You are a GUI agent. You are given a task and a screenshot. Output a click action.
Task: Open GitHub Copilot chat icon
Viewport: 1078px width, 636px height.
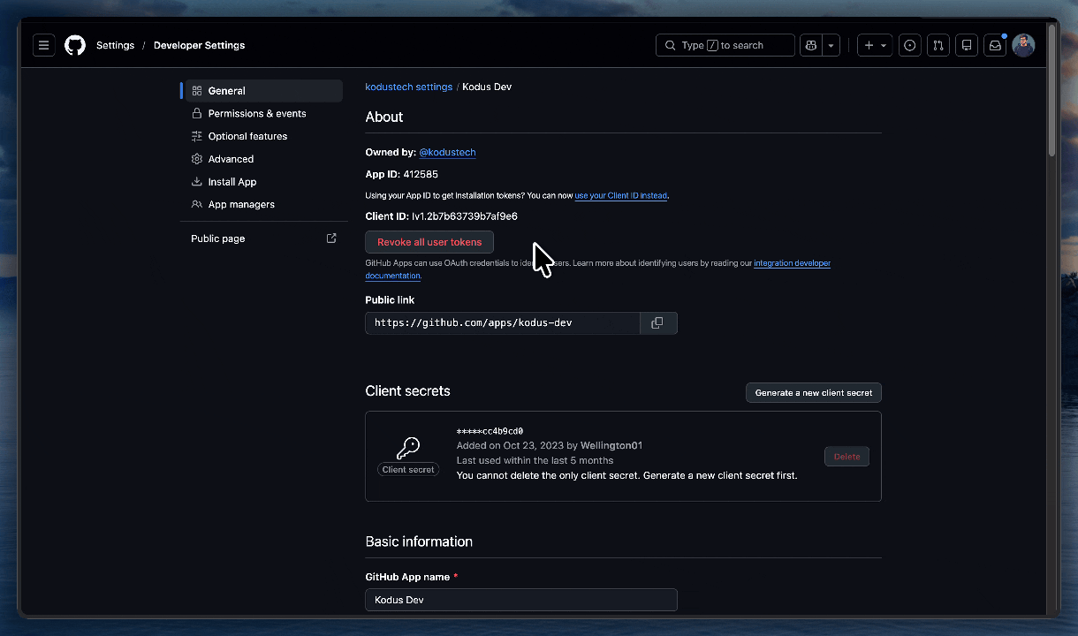[x=810, y=45]
